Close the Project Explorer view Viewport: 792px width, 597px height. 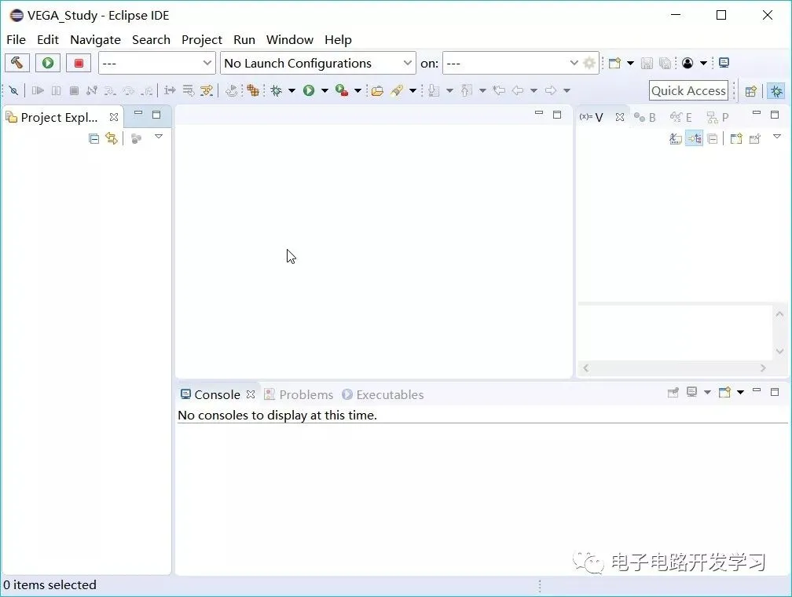click(x=114, y=117)
